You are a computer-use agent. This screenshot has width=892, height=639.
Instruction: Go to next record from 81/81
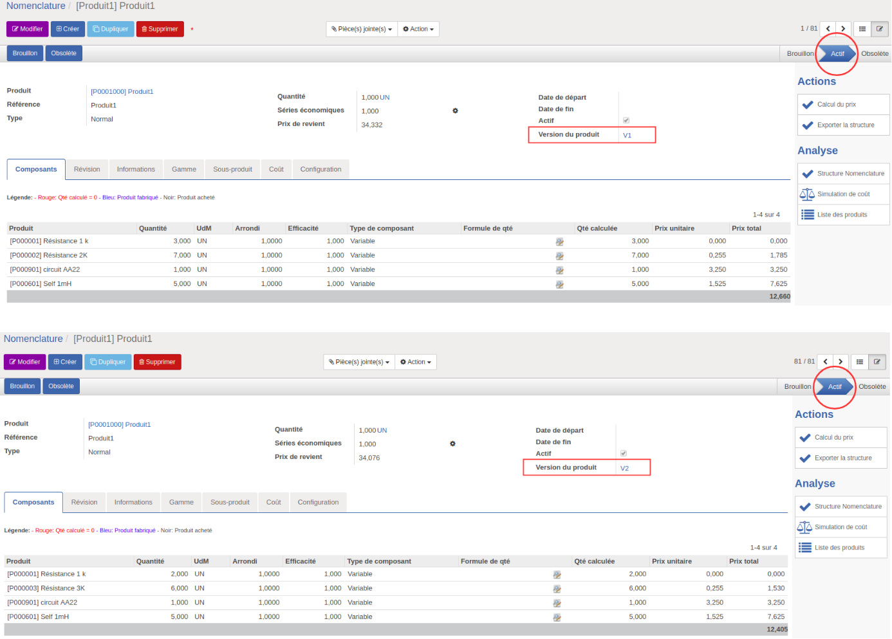click(841, 362)
